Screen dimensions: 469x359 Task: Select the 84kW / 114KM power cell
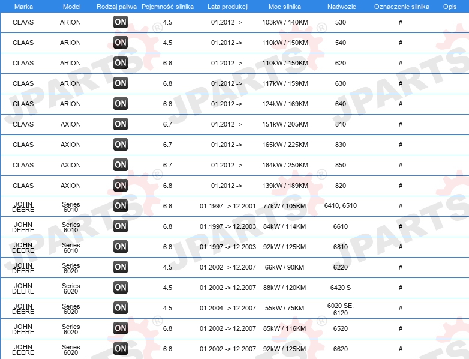tap(284, 226)
